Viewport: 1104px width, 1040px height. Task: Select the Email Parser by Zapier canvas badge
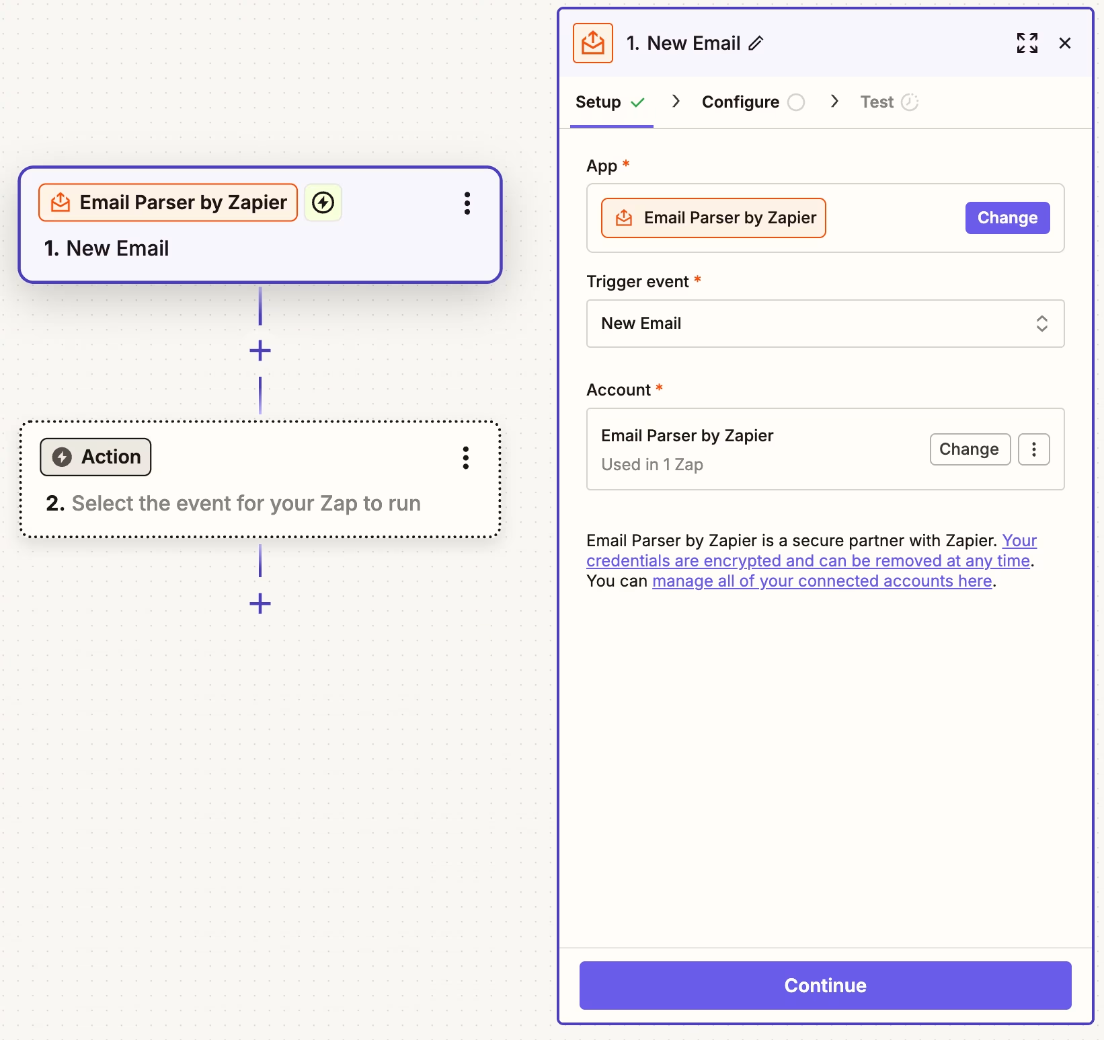click(x=168, y=202)
